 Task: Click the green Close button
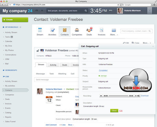[x=114, y=110]
